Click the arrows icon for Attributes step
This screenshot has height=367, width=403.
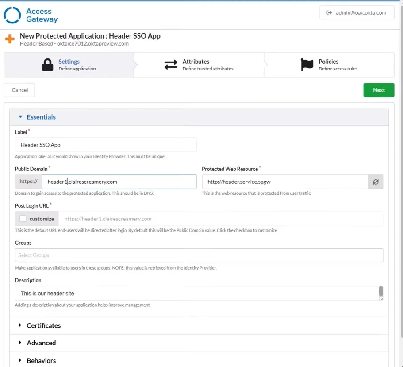coord(171,65)
